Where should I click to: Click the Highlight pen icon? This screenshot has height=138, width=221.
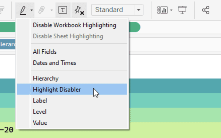[23, 10]
